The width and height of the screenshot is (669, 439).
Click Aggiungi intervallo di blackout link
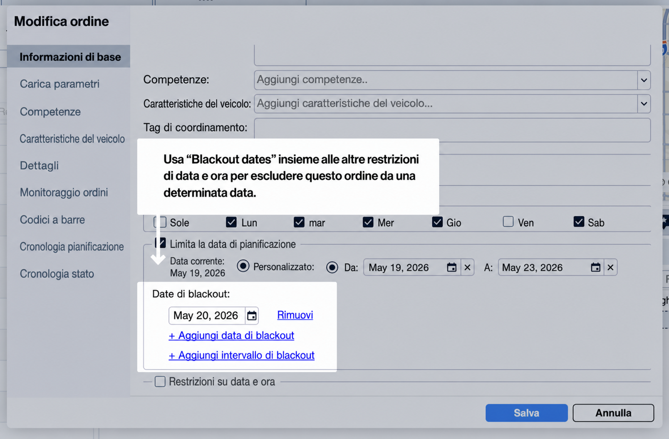(242, 355)
